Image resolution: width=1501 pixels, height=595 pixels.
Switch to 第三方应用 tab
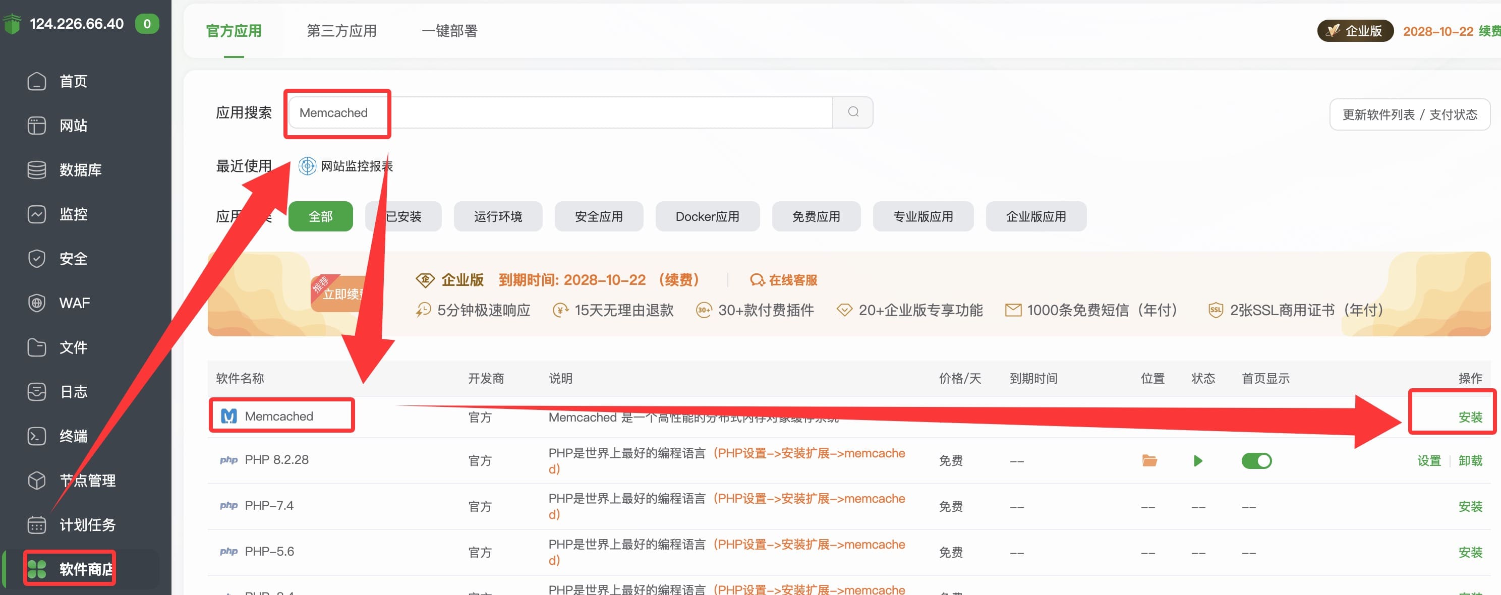(341, 31)
